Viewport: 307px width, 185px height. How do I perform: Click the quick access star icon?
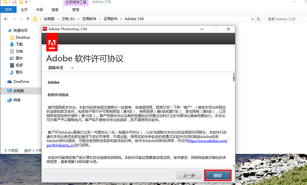pos(10,30)
